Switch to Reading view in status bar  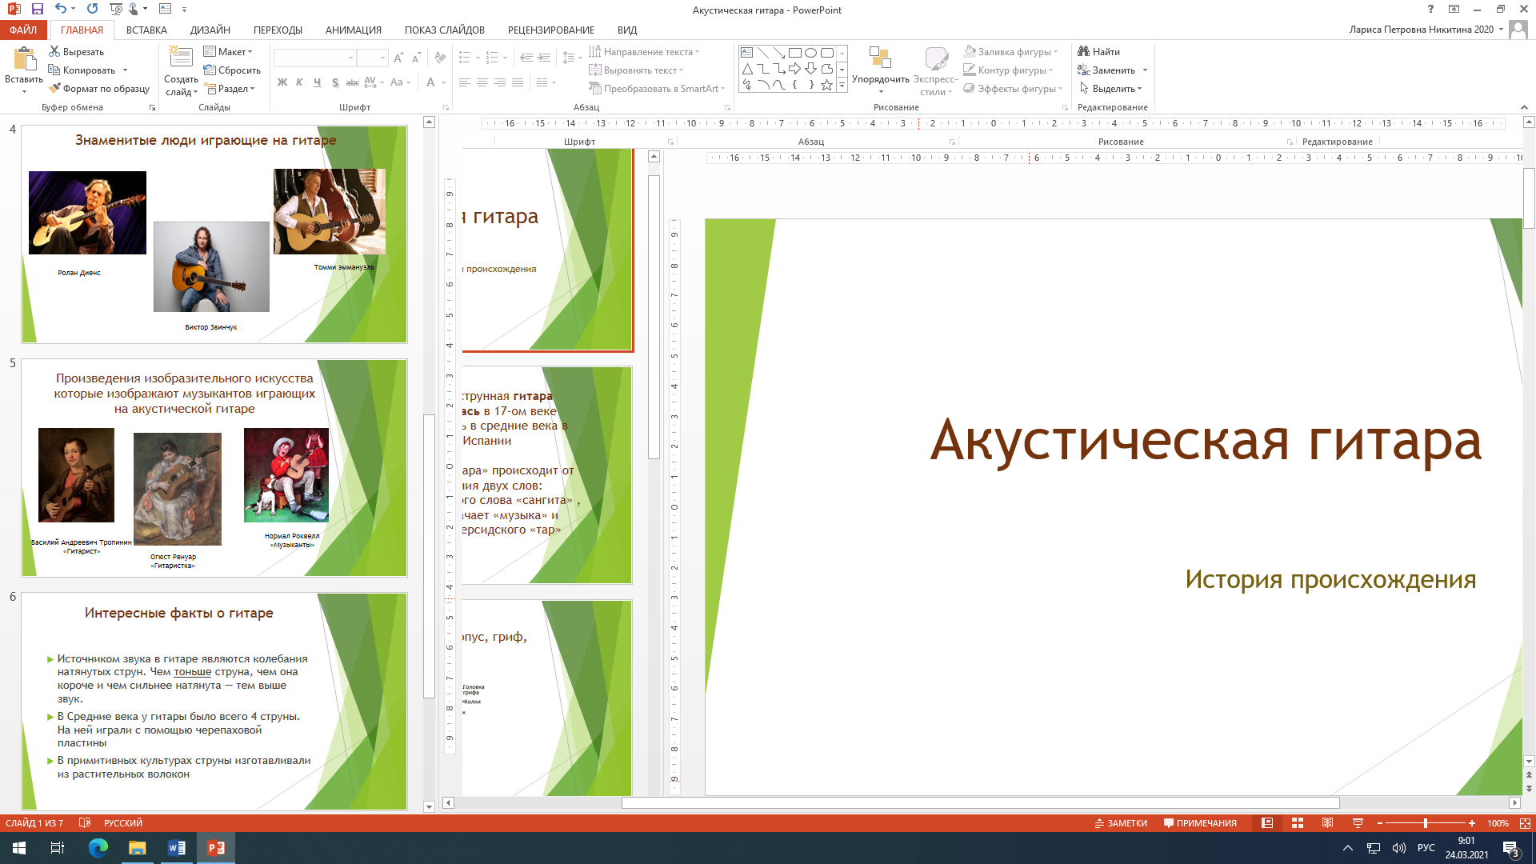[x=1327, y=823]
